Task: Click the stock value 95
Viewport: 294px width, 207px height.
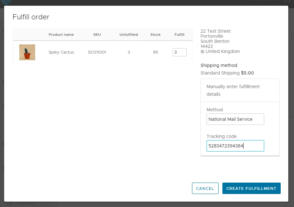Action: click(x=155, y=52)
